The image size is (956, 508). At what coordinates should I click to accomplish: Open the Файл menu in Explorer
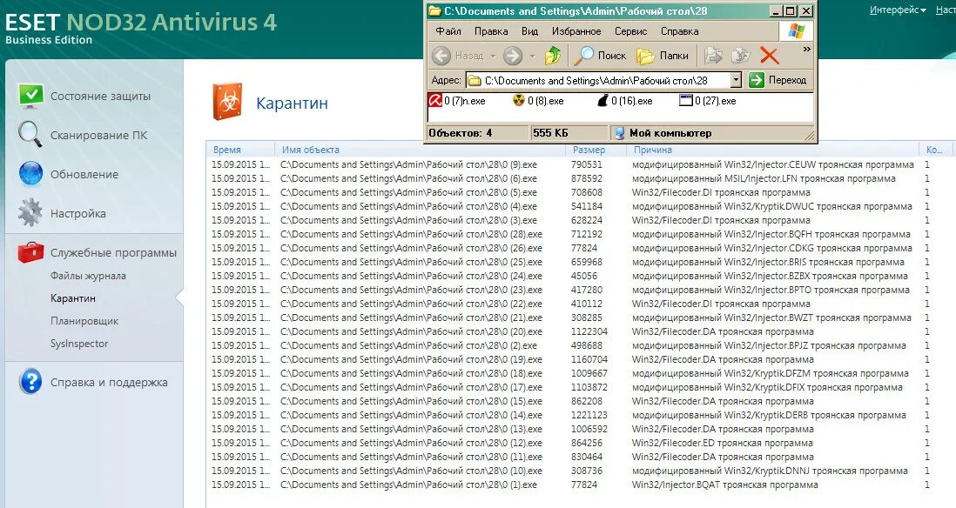click(x=448, y=31)
